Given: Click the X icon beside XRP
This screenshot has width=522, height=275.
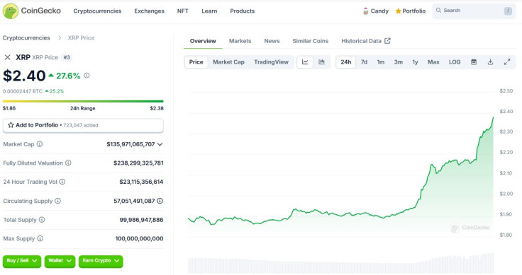Looking at the screenshot, I should coord(7,57).
